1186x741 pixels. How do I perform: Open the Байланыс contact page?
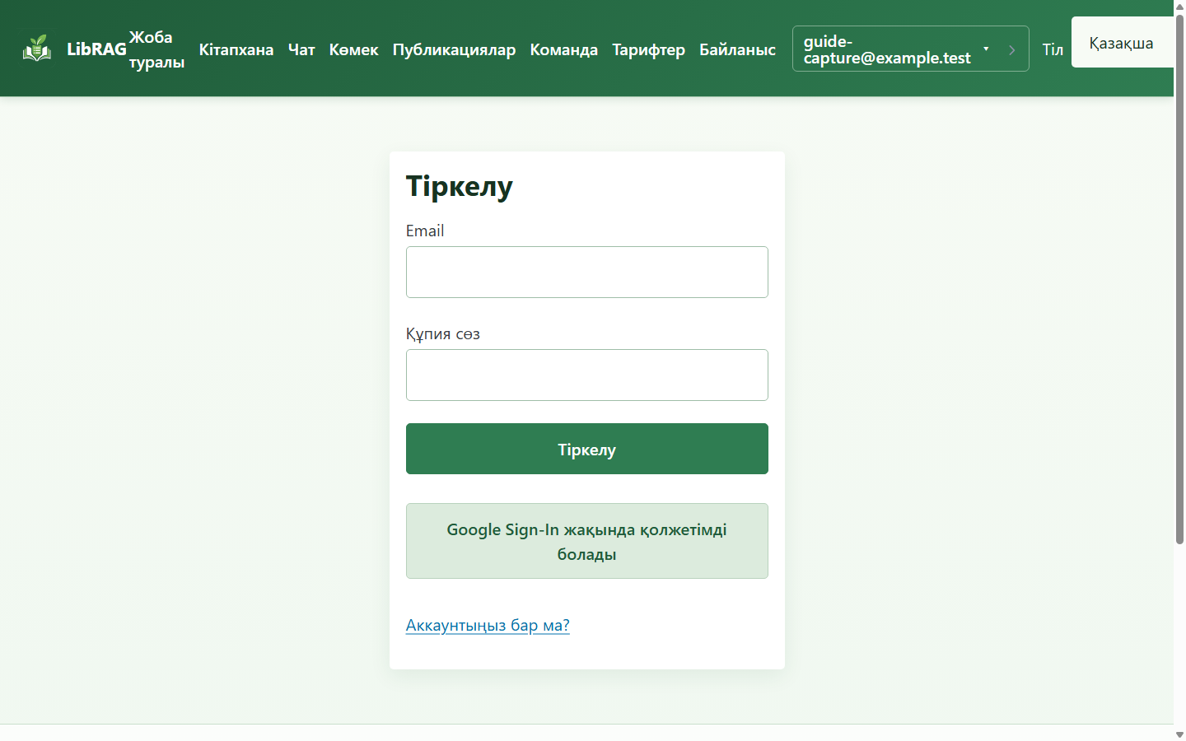(738, 49)
